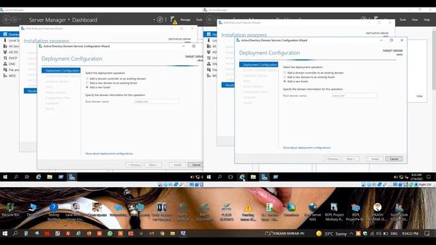
Task: Open Start menu in right VM taskbar
Action: coord(208,177)
